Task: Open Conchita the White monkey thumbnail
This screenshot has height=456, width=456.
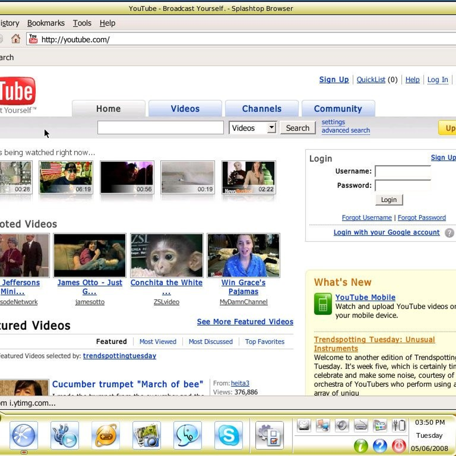Action: (167, 255)
